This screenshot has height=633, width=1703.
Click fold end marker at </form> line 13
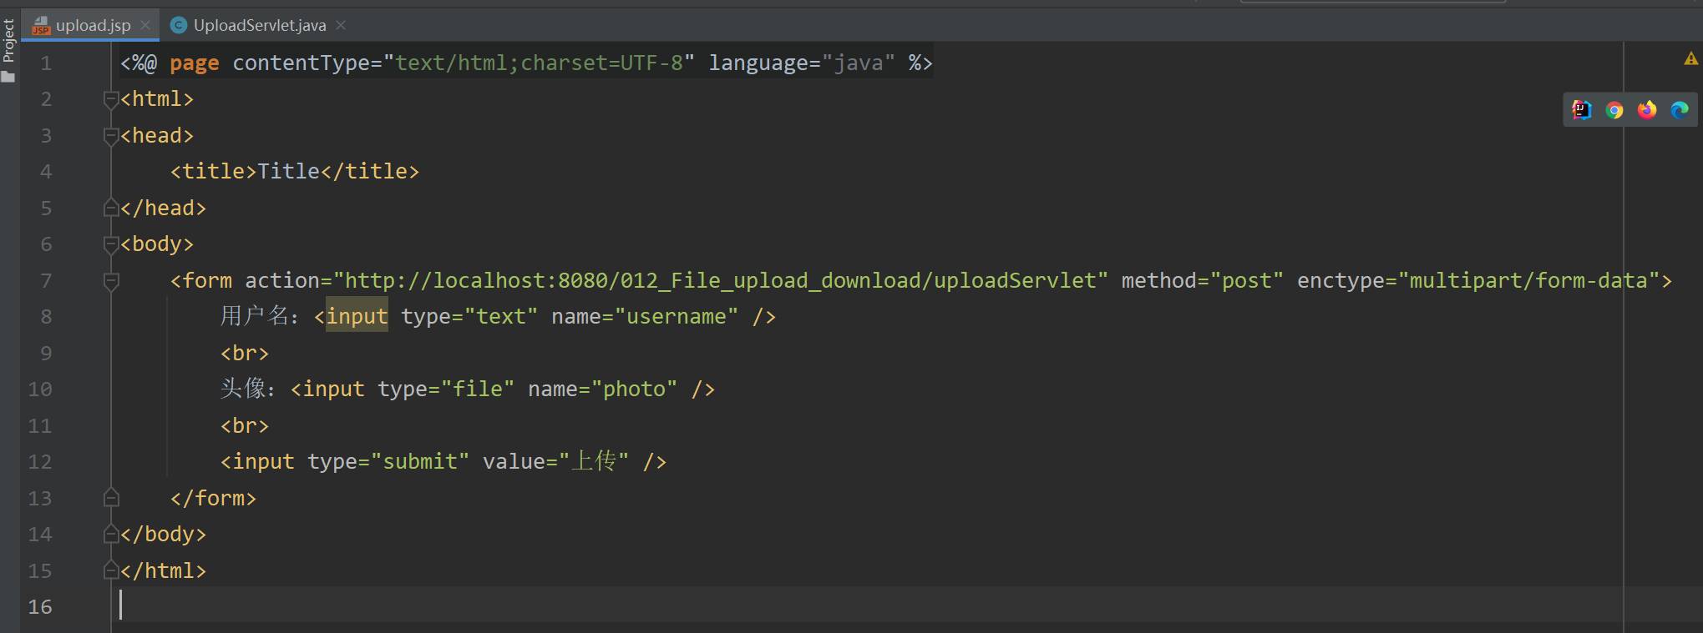[x=111, y=498]
